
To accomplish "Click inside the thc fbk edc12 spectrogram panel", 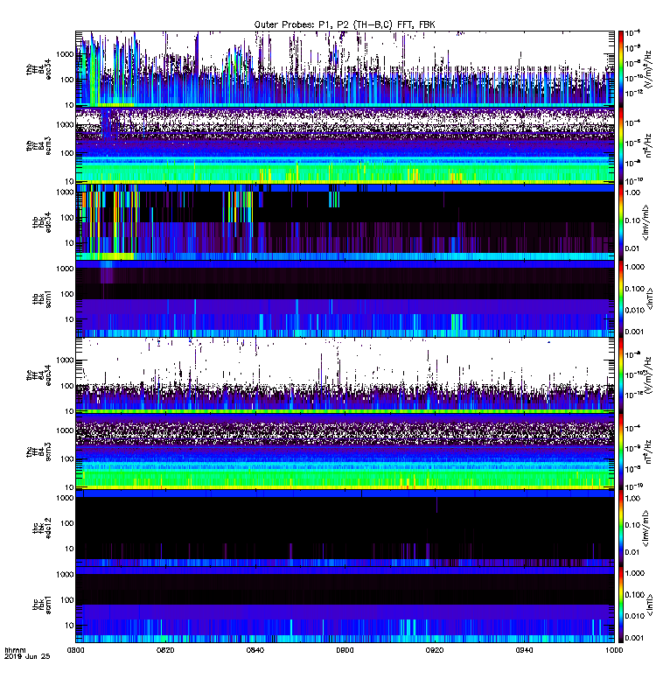I will 345,528.
